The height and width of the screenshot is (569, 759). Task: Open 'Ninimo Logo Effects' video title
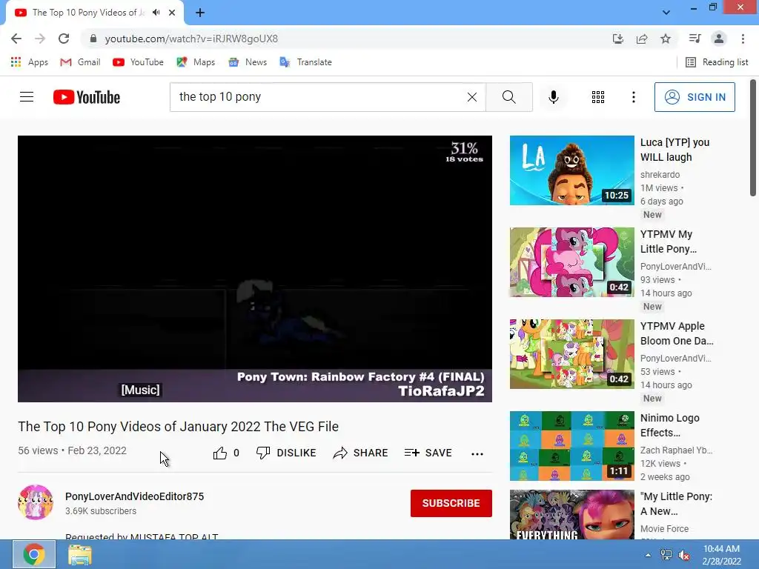click(x=670, y=425)
